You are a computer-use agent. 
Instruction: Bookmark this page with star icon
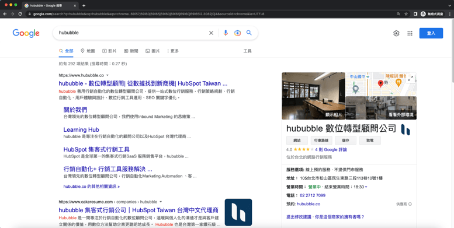point(406,14)
